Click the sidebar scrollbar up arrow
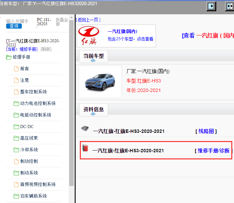The image size is (234, 203). [72, 18]
